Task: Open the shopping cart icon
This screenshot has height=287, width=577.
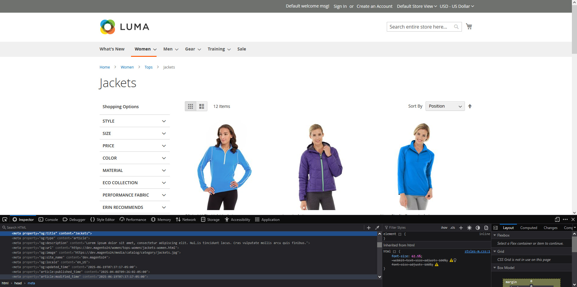Action: pyautogui.click(x=469, y=26)
